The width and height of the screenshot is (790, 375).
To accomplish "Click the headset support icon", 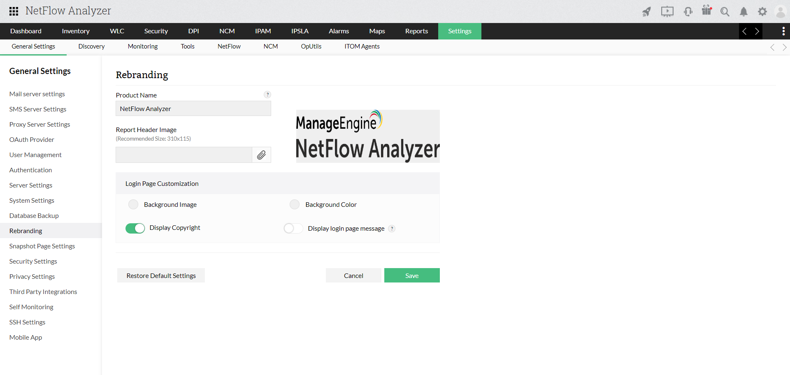I will click(x=688, y=12).
